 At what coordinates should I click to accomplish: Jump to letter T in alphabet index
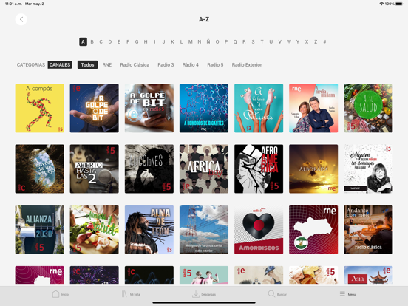(x=262, y=41)
